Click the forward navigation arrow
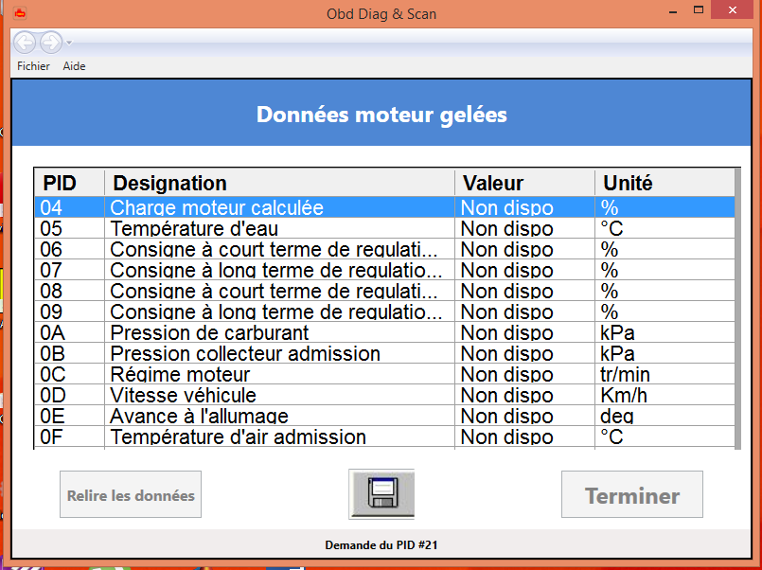Screen dimensions: 762x570 coord(51,43)
